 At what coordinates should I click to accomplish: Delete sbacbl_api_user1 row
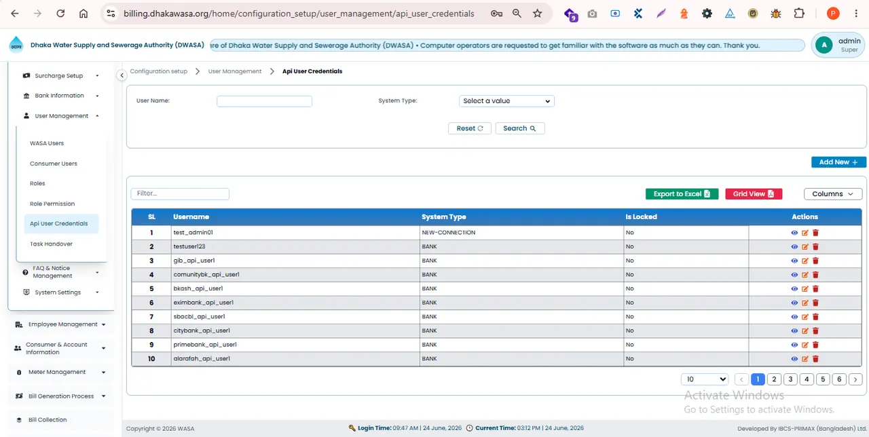click(x=815, y=317)
